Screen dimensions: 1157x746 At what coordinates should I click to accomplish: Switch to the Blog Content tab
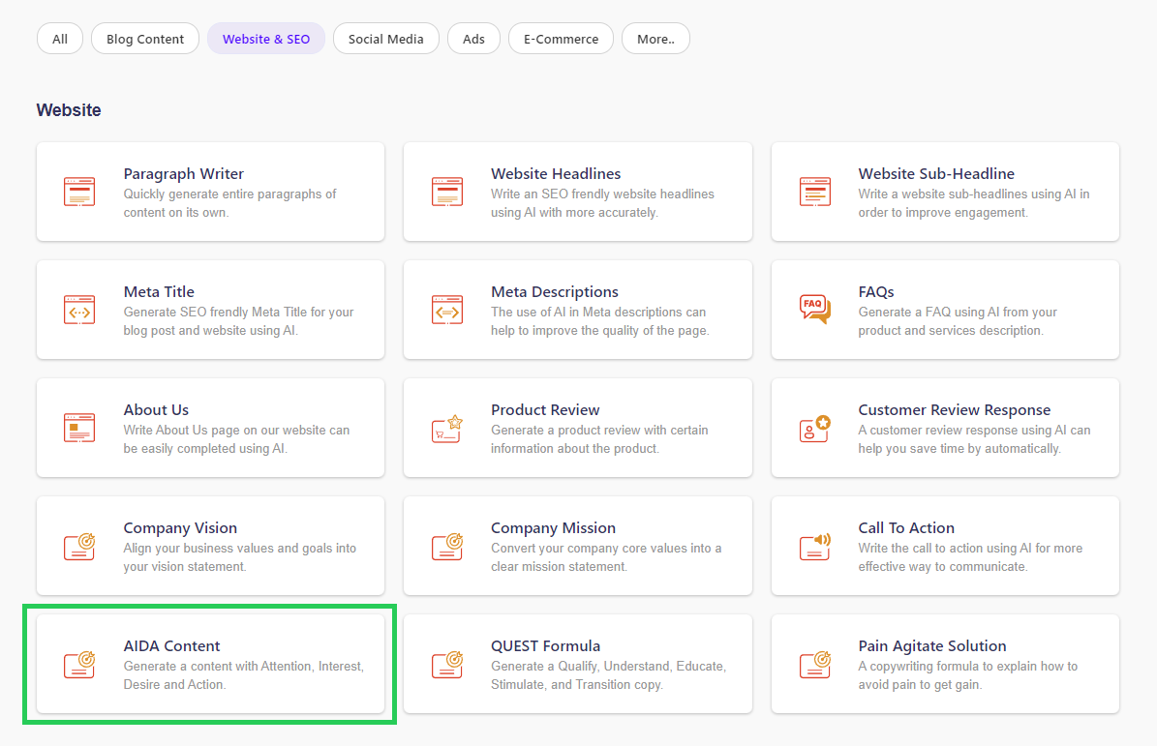pyautogui.click(x=145, y=39)
